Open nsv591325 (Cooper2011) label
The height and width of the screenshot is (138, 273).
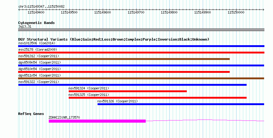click(89, 95)
